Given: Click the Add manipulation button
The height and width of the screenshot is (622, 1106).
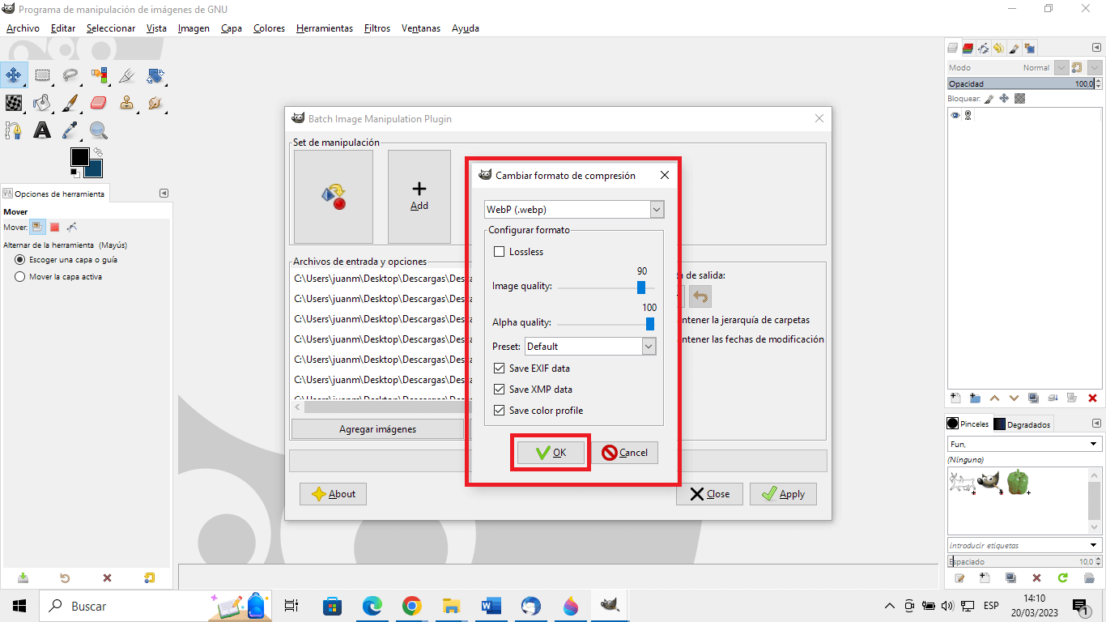Looking at the screenshot, I should [x=419, y=197].
